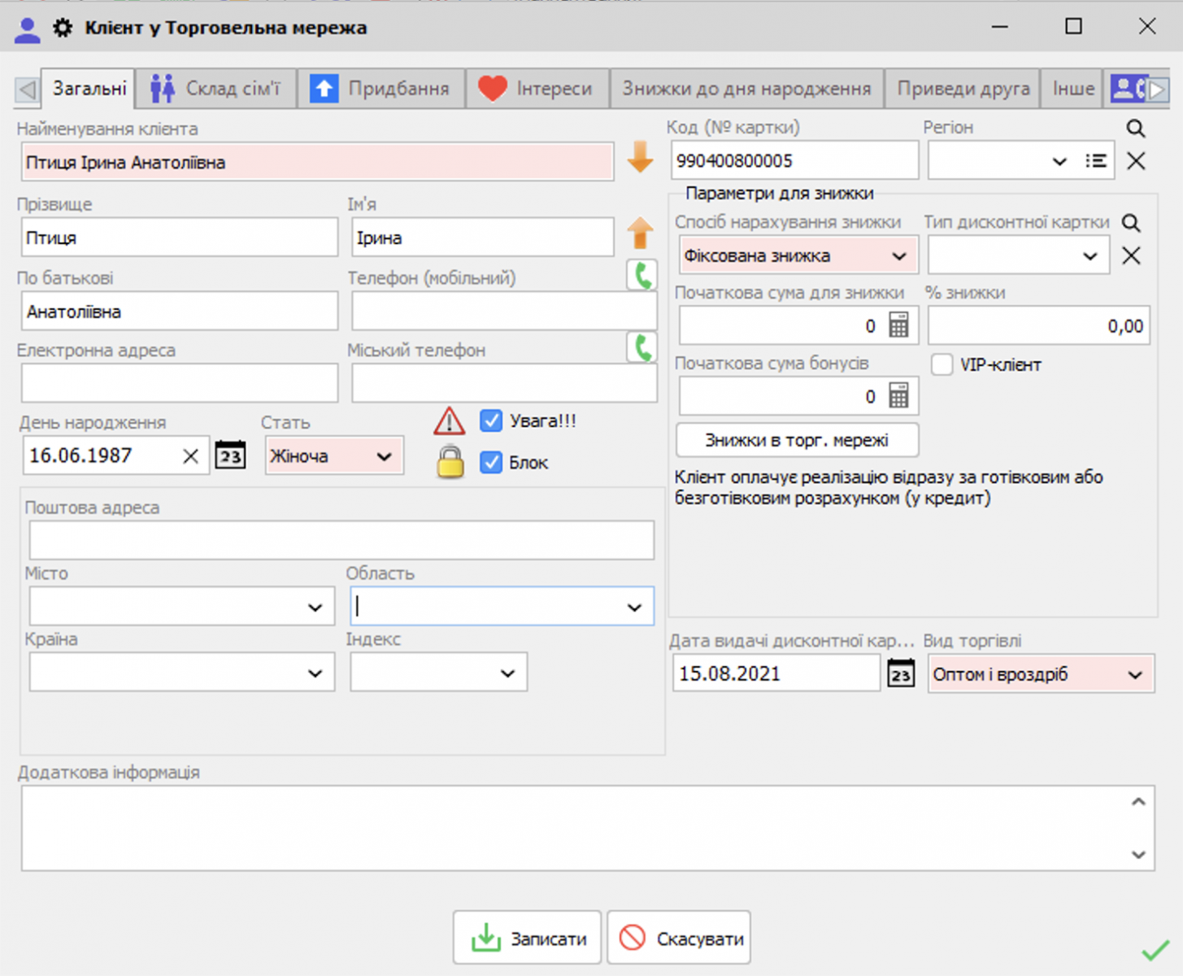Search regions with magnifier icon
This screenshot has width=1183, height=976.
point(1136,129)
